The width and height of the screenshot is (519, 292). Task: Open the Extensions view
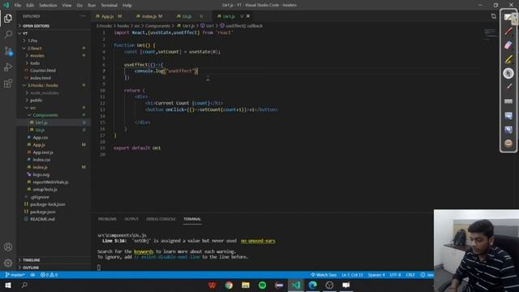tap(8, 83)
